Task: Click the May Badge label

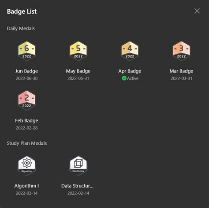Action: (x=78, y=71)
